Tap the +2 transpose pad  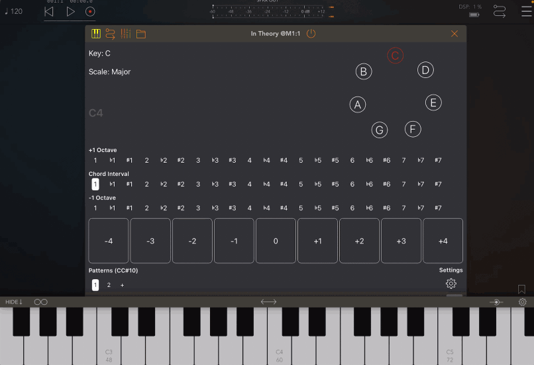click(x=359, y=241)
